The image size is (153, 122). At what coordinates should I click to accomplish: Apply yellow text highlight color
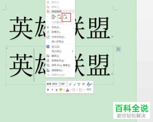(61, 90)
